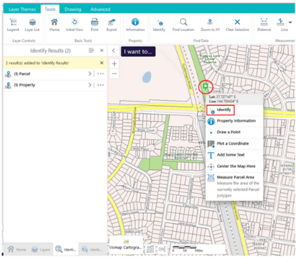The height and width of the screenshot is (257, 296).
Task: Click the Vicmap Cartographic basemap thumbnail
Action: point(126,245)
